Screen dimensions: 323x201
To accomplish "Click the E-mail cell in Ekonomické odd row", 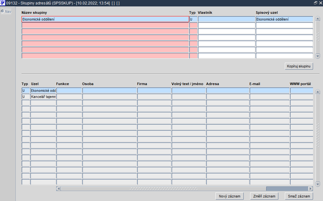I will click(x=269, y=91).
